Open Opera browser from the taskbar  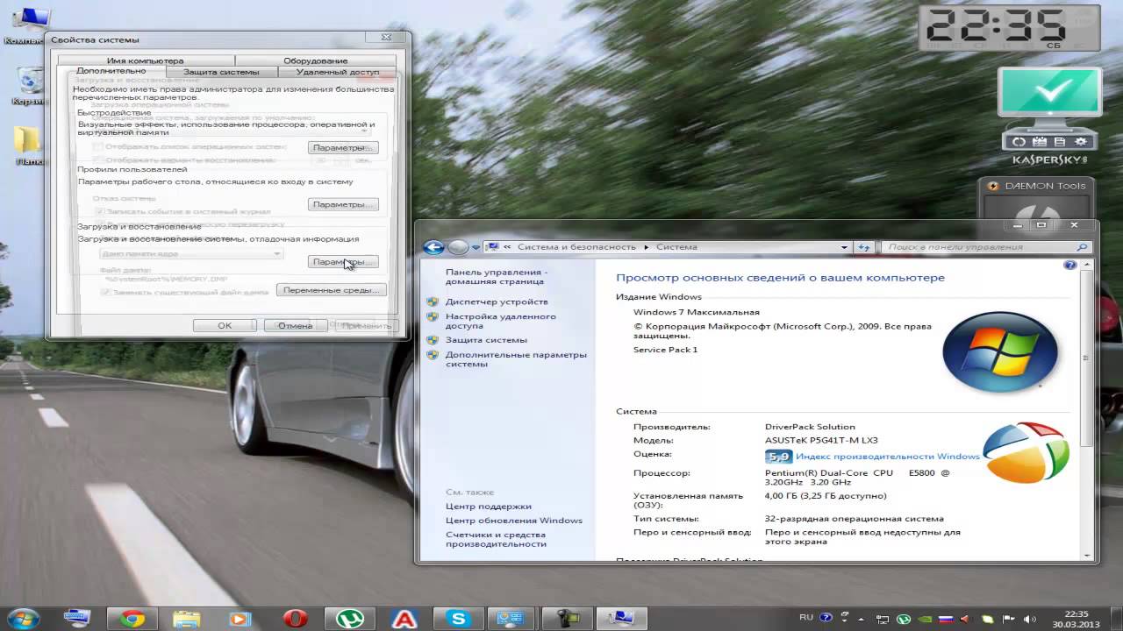(x=296, y=618)
